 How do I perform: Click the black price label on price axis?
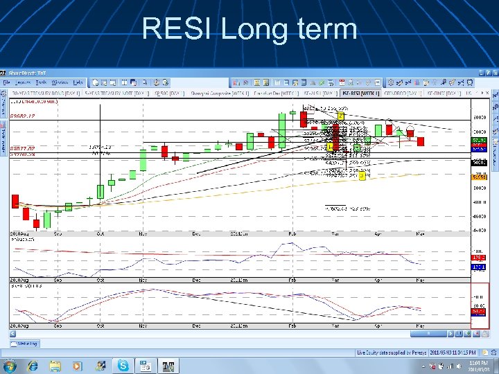point(479,163)
